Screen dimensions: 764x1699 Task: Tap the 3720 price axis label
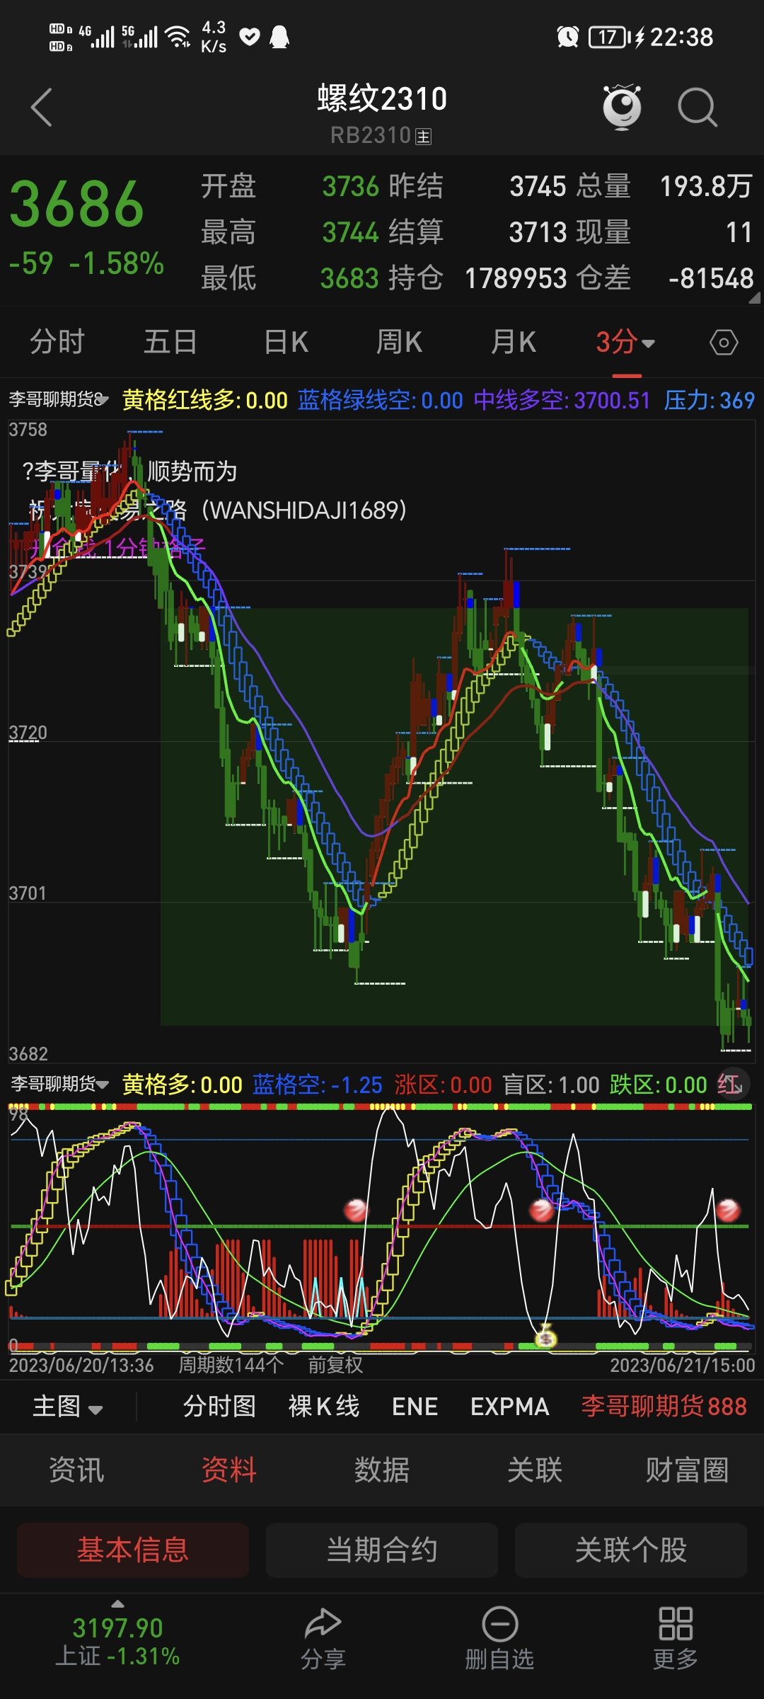[28, 733]
